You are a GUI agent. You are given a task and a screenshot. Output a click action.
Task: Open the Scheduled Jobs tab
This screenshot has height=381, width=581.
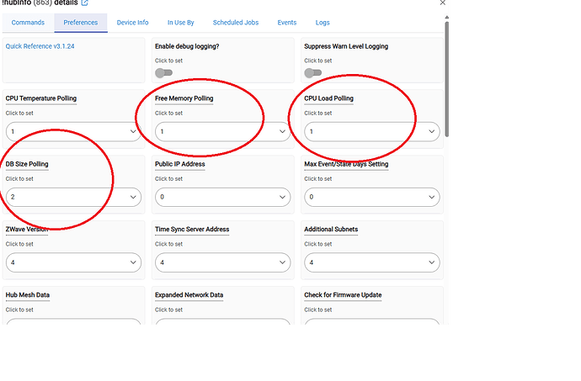point(236,23)
